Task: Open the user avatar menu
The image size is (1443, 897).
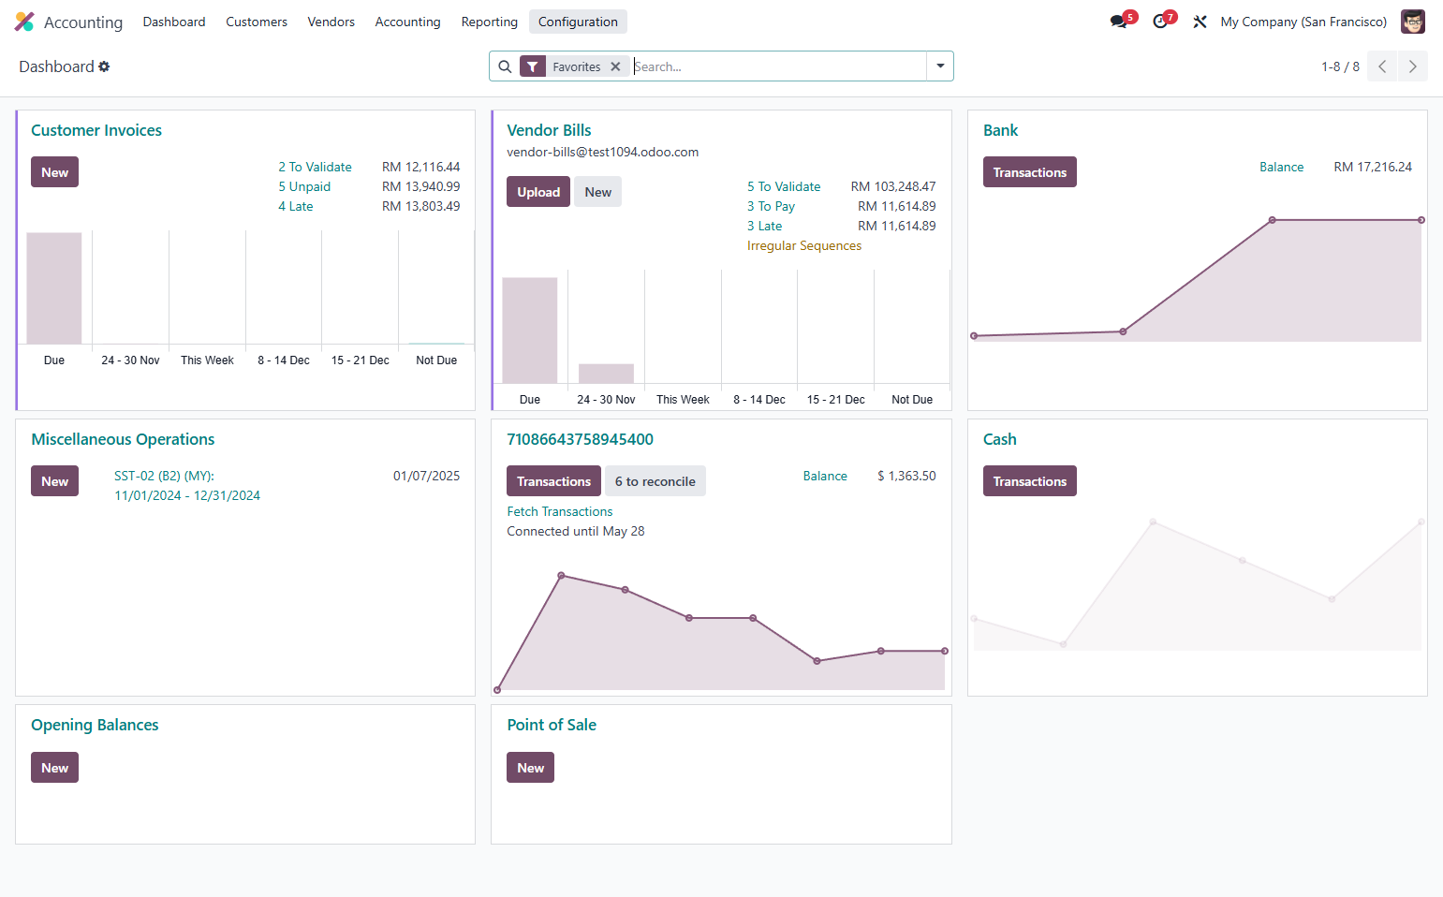Action: [x=1412, y=22]
